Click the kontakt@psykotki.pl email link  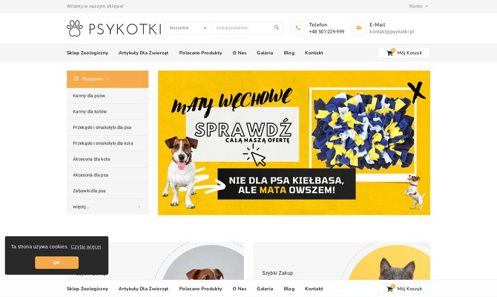392,31
